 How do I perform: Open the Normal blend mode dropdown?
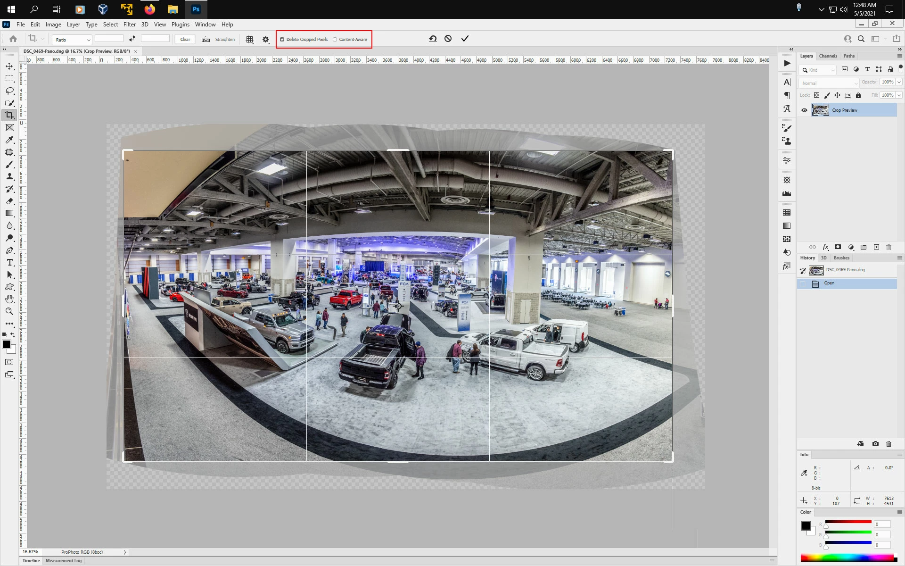829,83
